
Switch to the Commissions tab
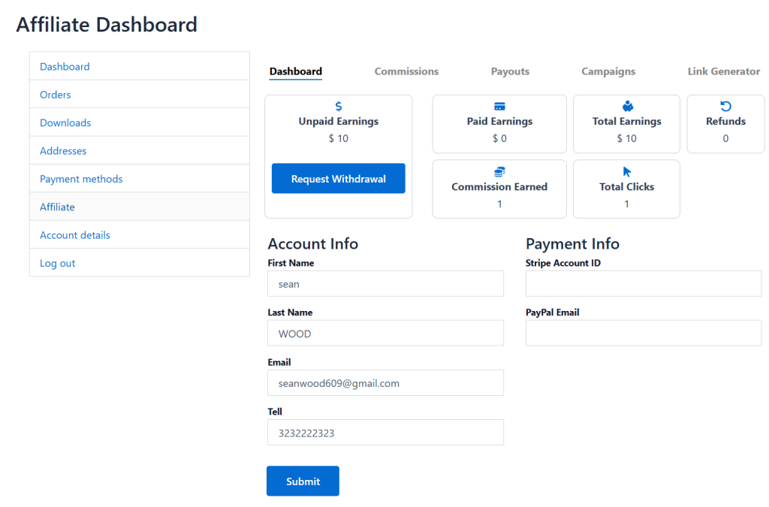click(x=406, y=71)
